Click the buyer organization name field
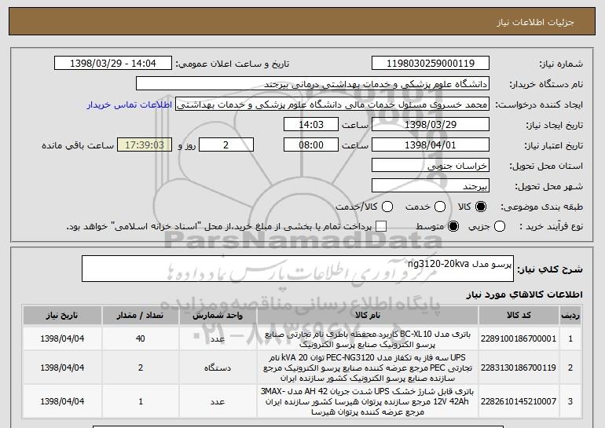Screen dimensions: 605x428 313,84
